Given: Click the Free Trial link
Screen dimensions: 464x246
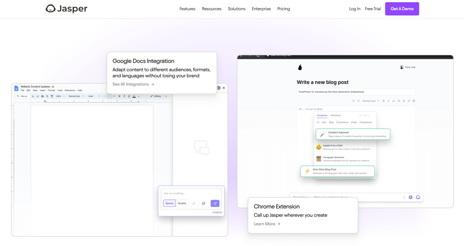Looking at the screenshot, I should pos(373,9).
